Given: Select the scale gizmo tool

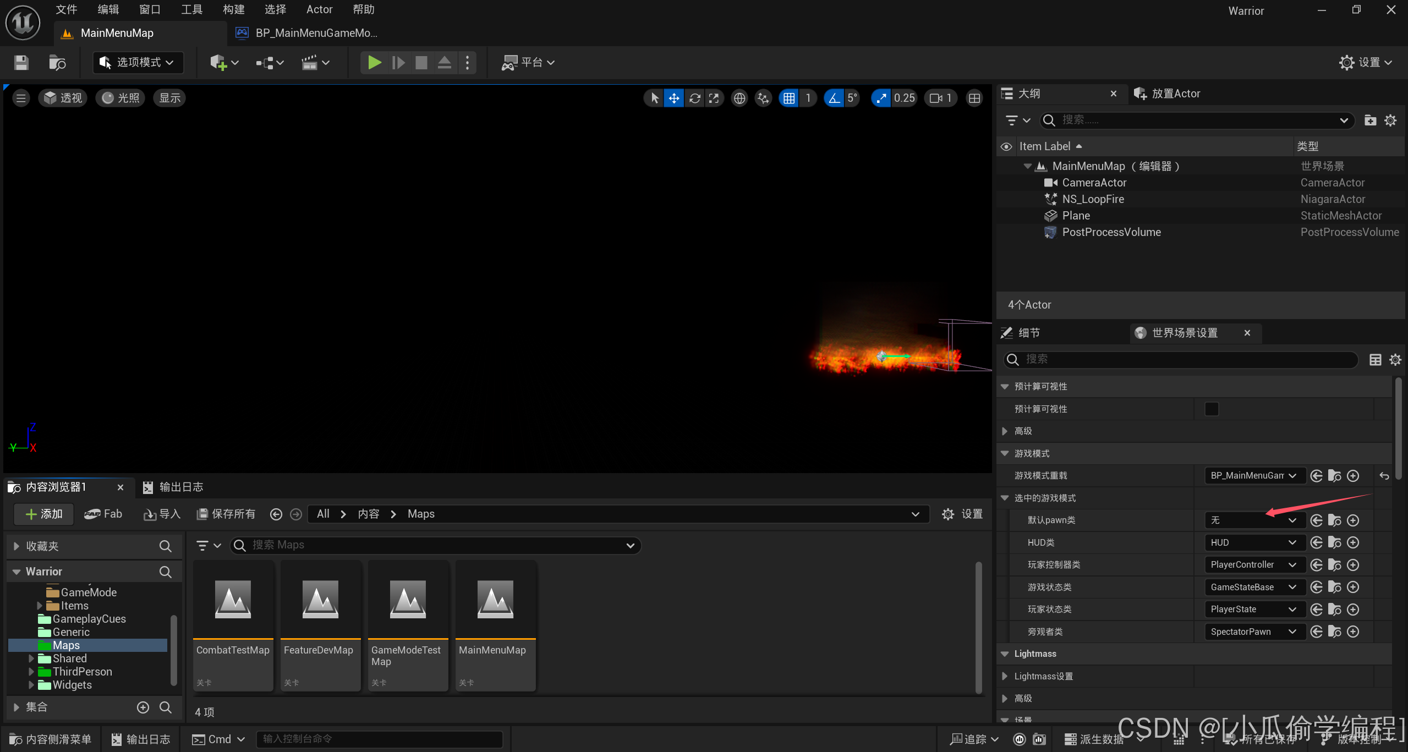Looking at the screenshot, I should pos(714,98).
